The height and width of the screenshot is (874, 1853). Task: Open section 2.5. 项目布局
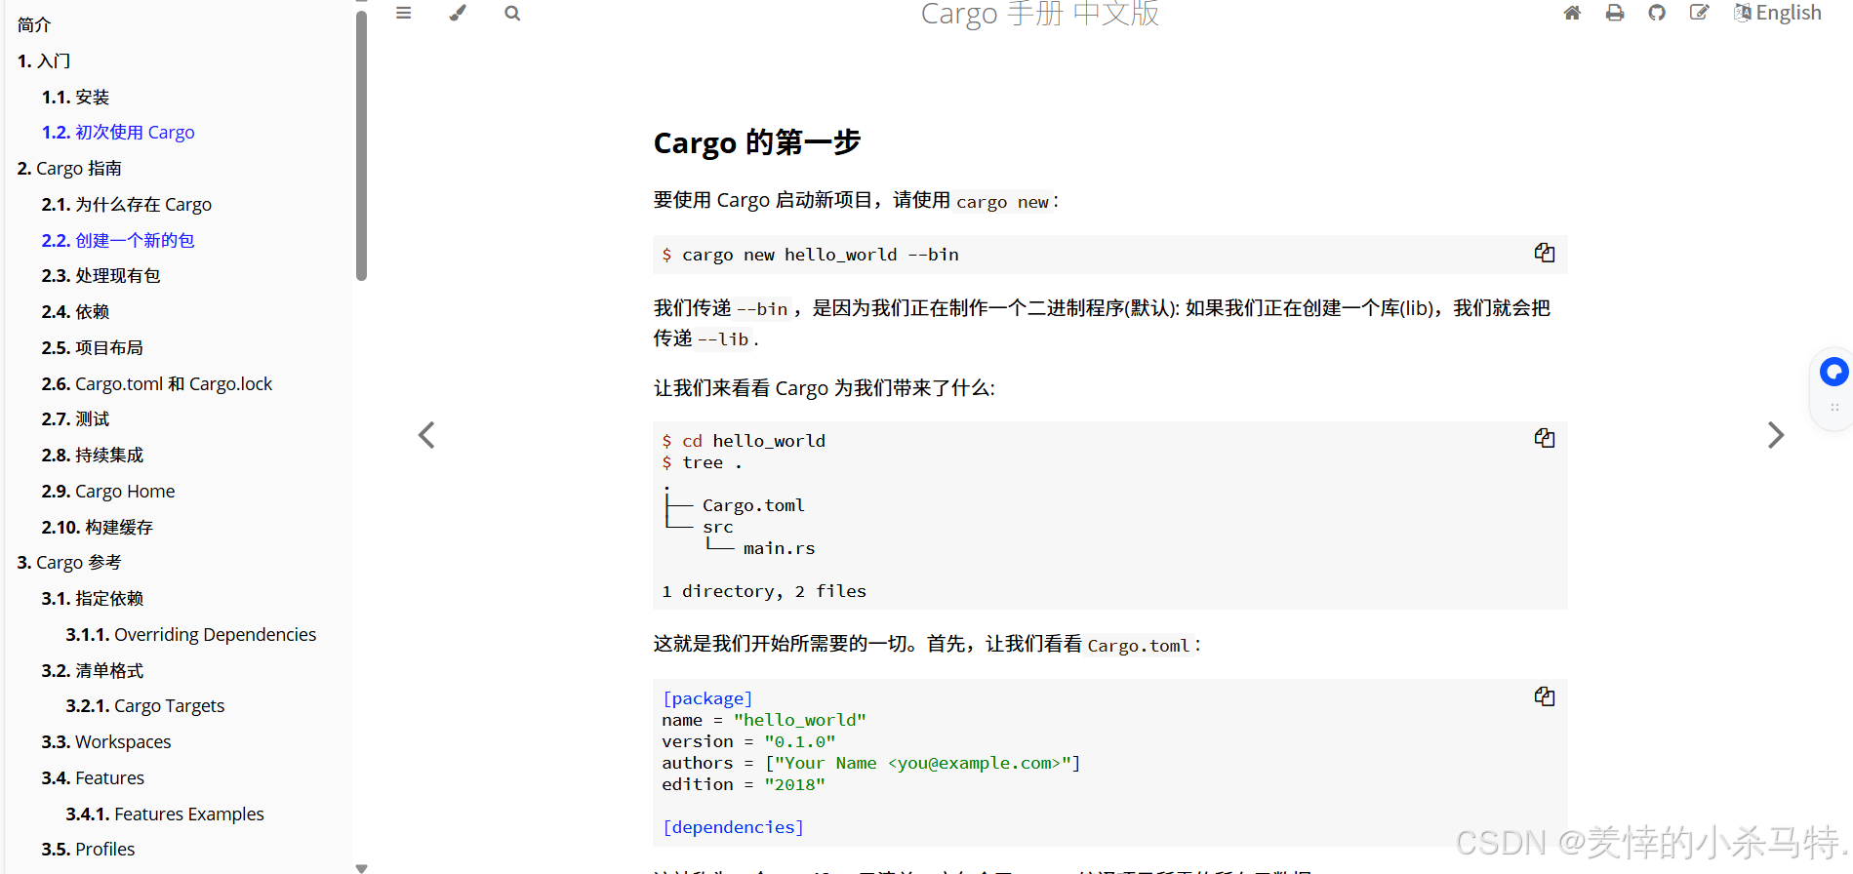(x=92, y=347)
